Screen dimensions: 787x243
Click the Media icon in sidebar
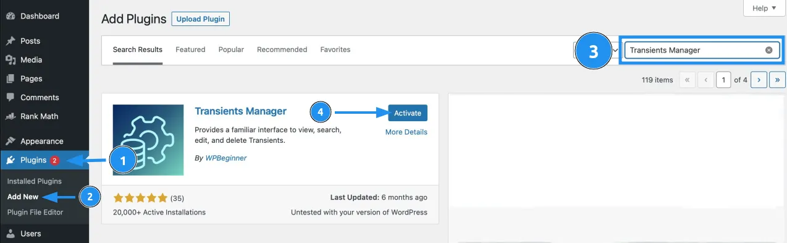[11, 60]
